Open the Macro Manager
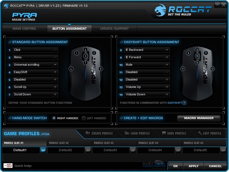 (x=198, y=118)
